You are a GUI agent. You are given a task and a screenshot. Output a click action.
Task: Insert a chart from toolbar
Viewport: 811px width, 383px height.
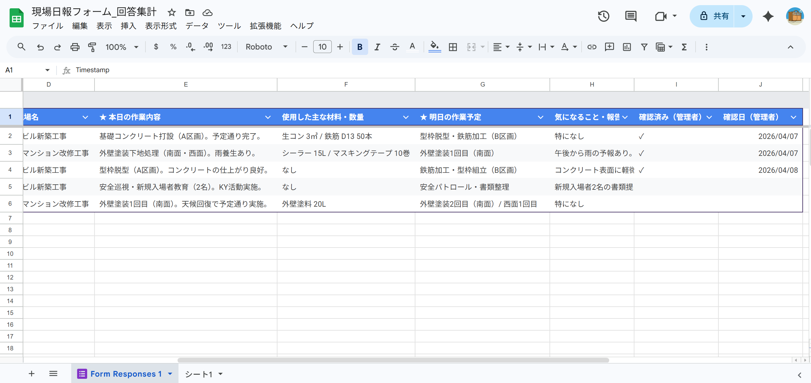coord(626,47)
